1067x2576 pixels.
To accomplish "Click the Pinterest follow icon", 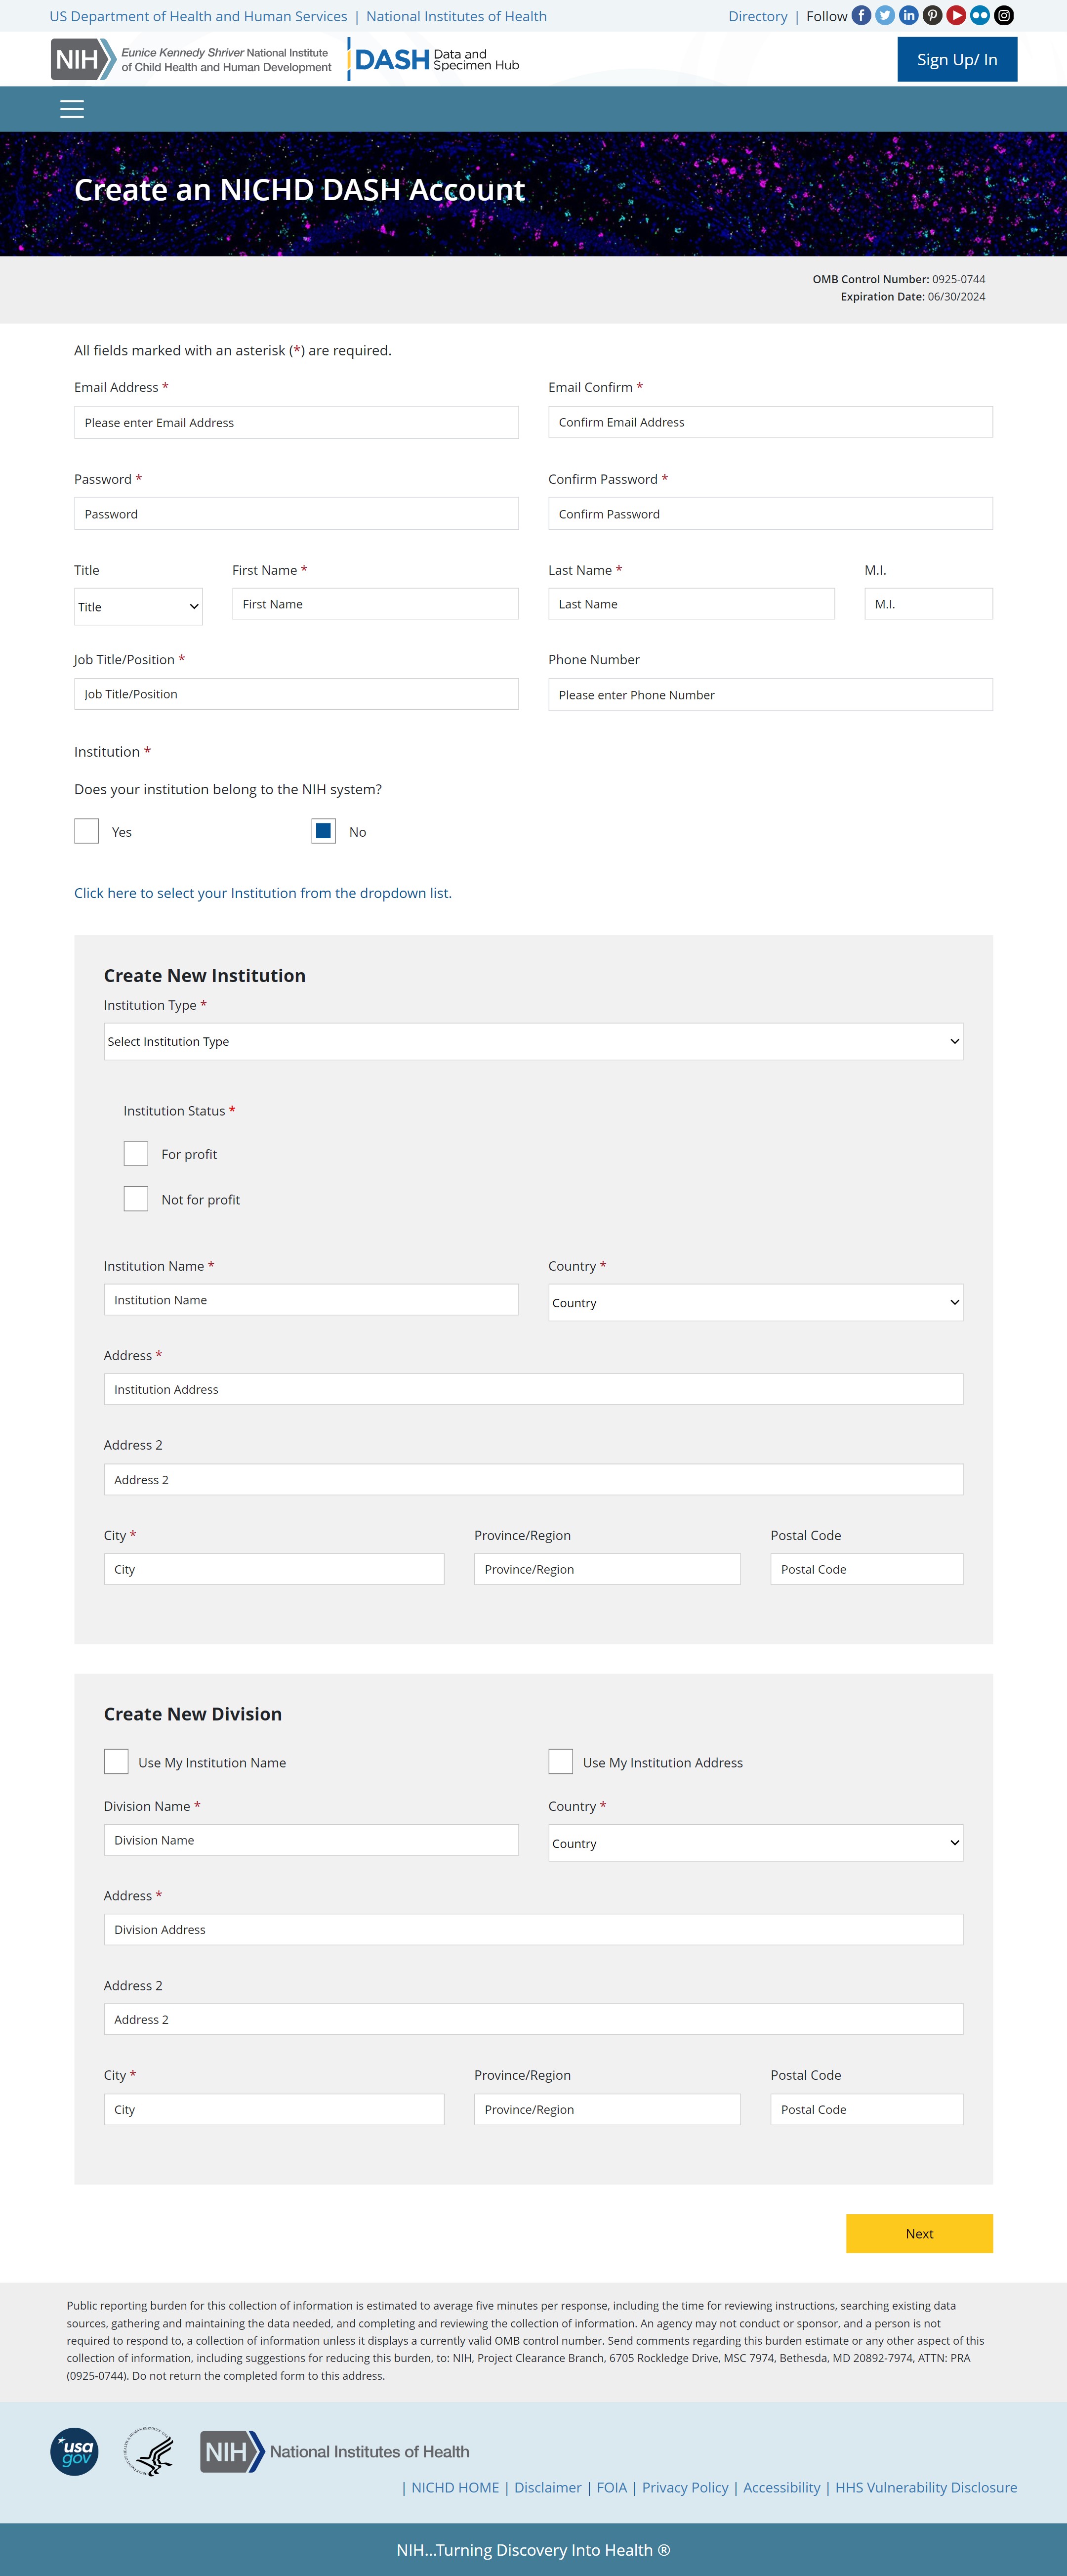I will click(x=932, y=16).
